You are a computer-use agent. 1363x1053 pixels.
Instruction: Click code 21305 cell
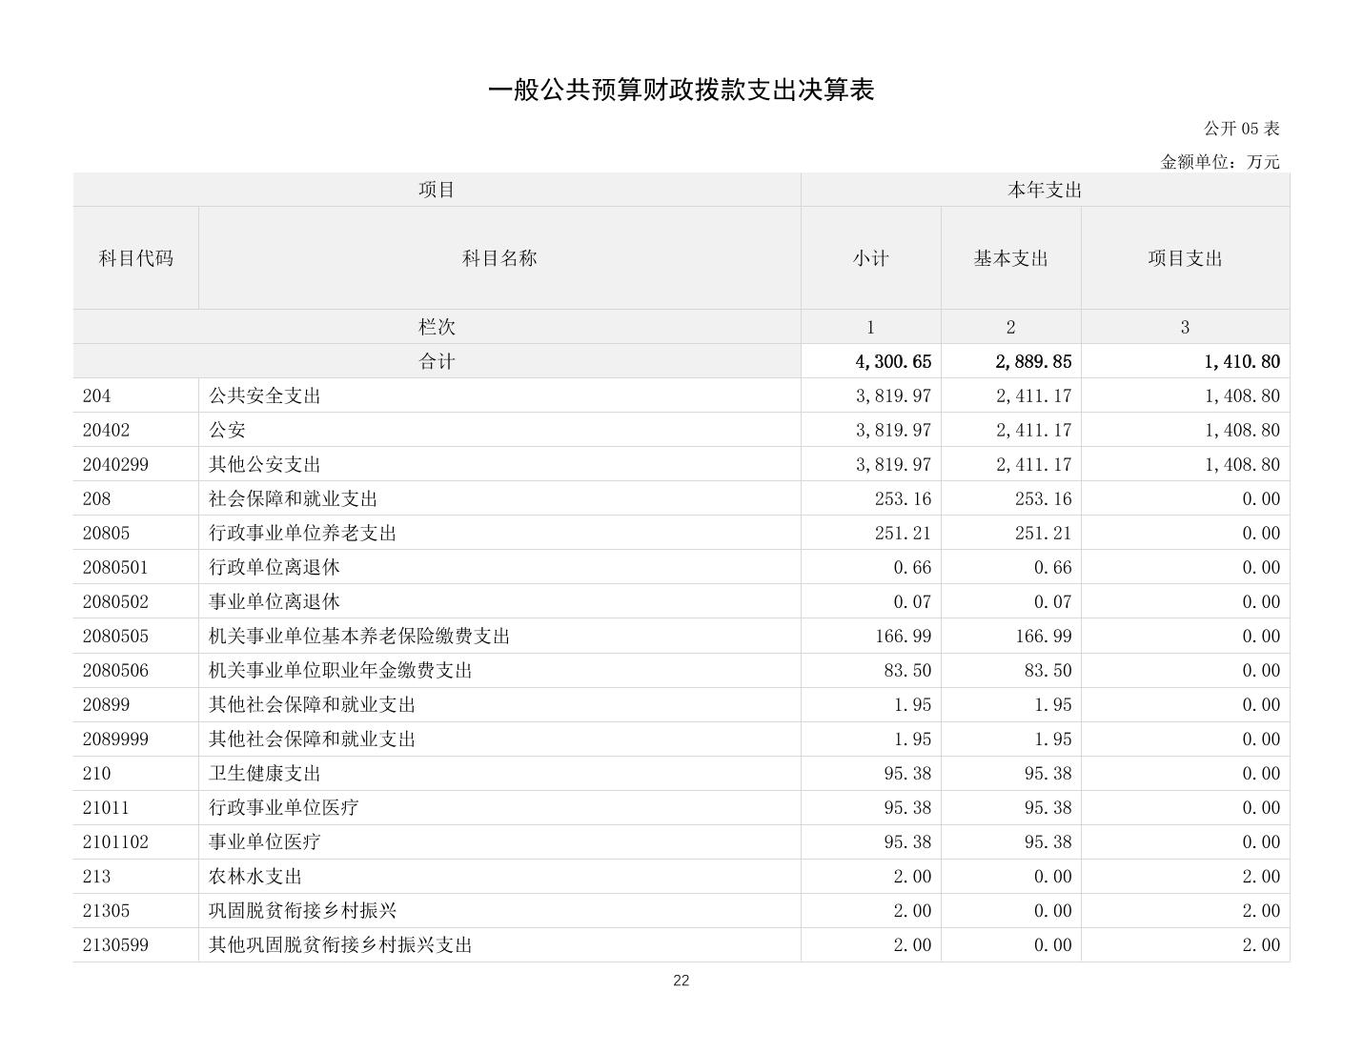pos(136,910)
